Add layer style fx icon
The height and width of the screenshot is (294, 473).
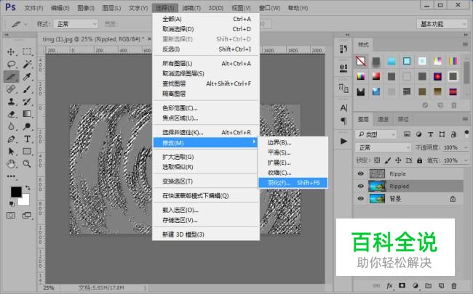[x=389, y=285]
